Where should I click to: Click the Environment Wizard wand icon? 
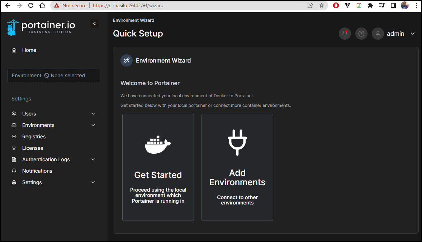tap(127, 60)
